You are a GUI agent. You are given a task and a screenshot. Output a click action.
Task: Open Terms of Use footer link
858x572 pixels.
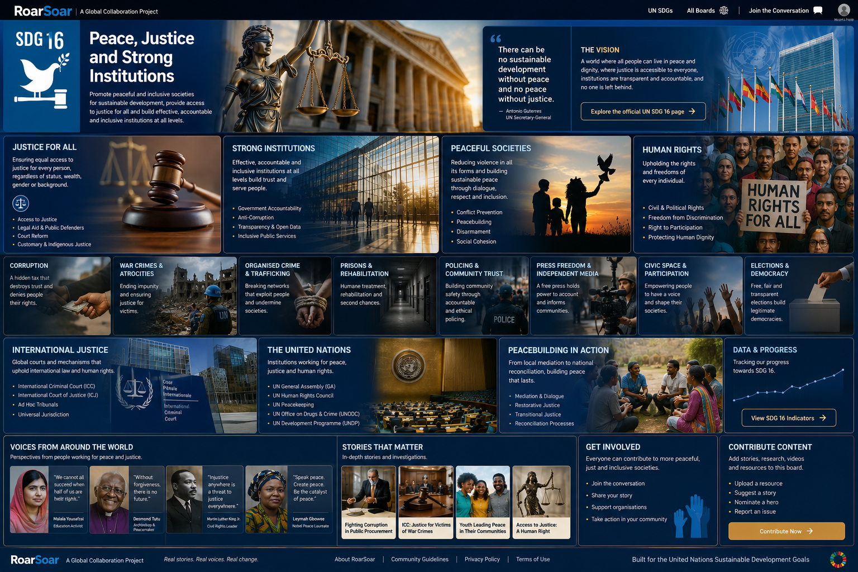tap(533, 559)
